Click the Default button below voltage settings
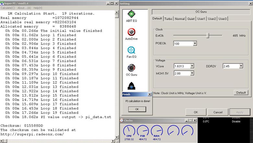 [241, 93]
